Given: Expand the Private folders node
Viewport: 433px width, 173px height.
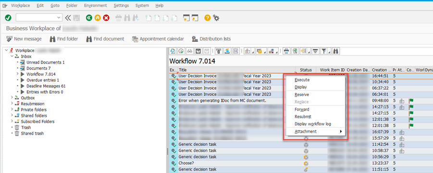Looking at the screenshot, I should (x=12, y=110).
